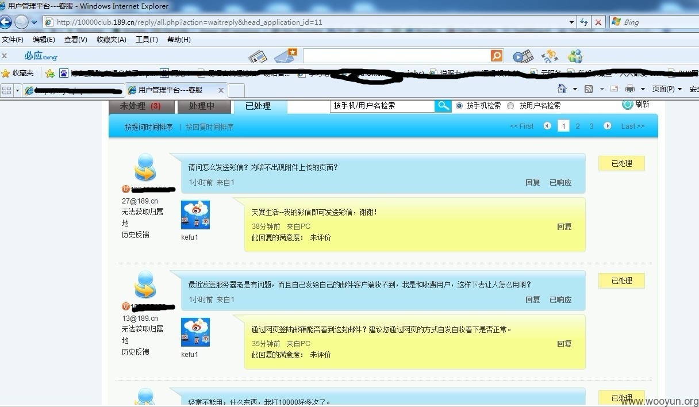This screenshot has width=699, height=407.
Task: Close the 用户管理平台---客服 tab
Action: 221,90
